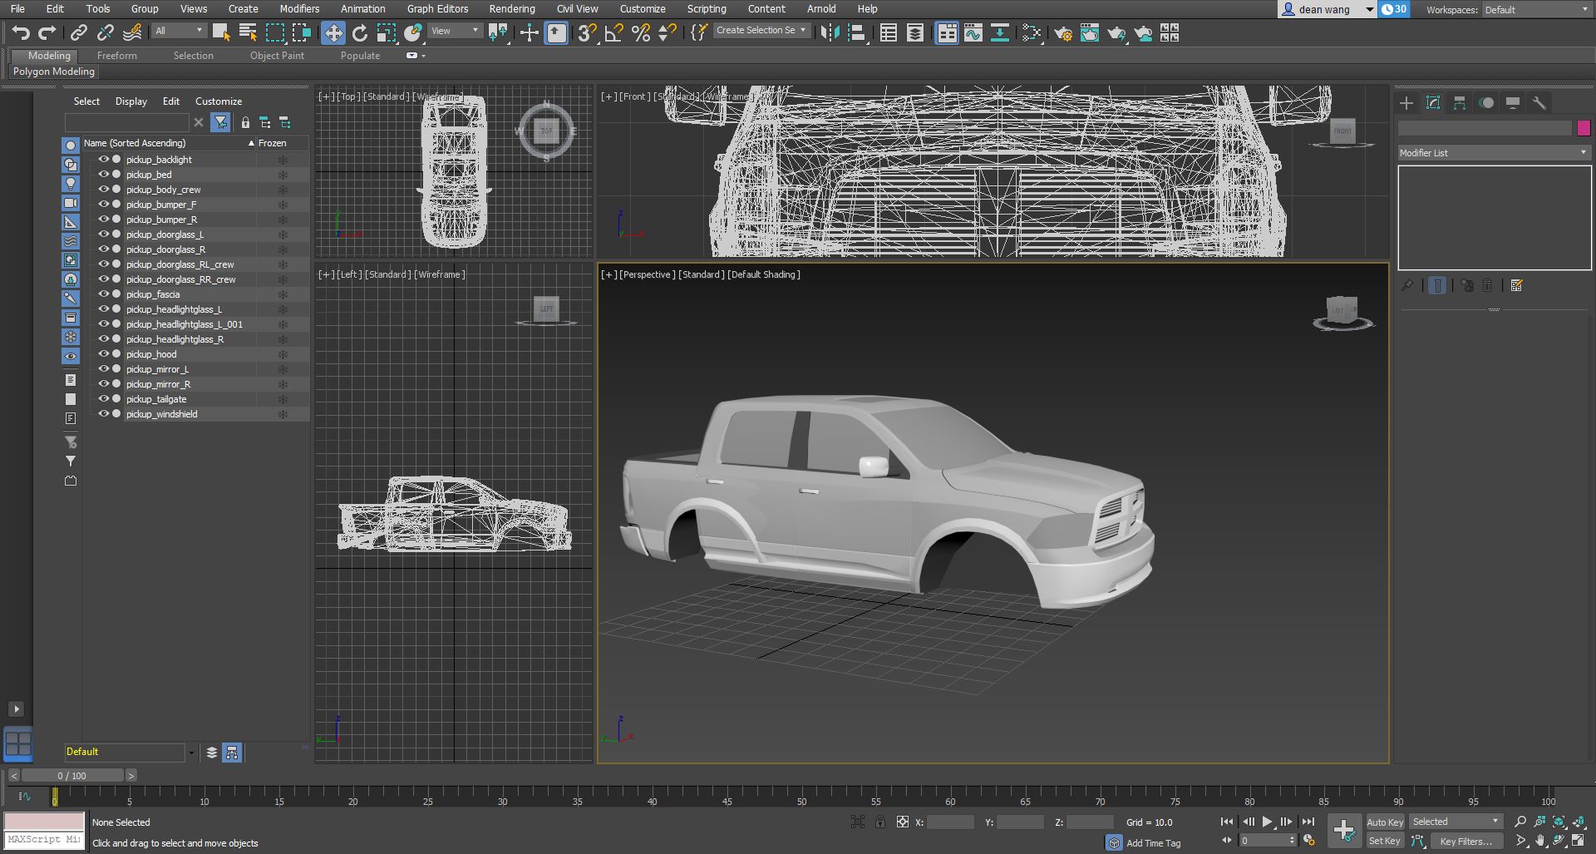Activate the Rotate tool
This screenshot has height=854, width=1596.
click(359, 32)
